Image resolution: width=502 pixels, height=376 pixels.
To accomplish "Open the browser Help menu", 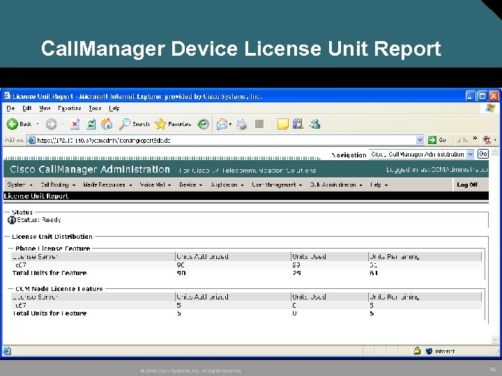I will click(114, 108).
